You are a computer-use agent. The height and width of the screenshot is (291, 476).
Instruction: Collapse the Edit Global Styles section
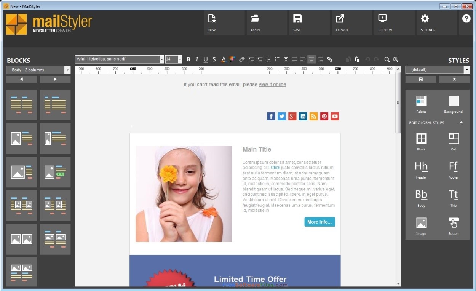(x=461, y=123)
